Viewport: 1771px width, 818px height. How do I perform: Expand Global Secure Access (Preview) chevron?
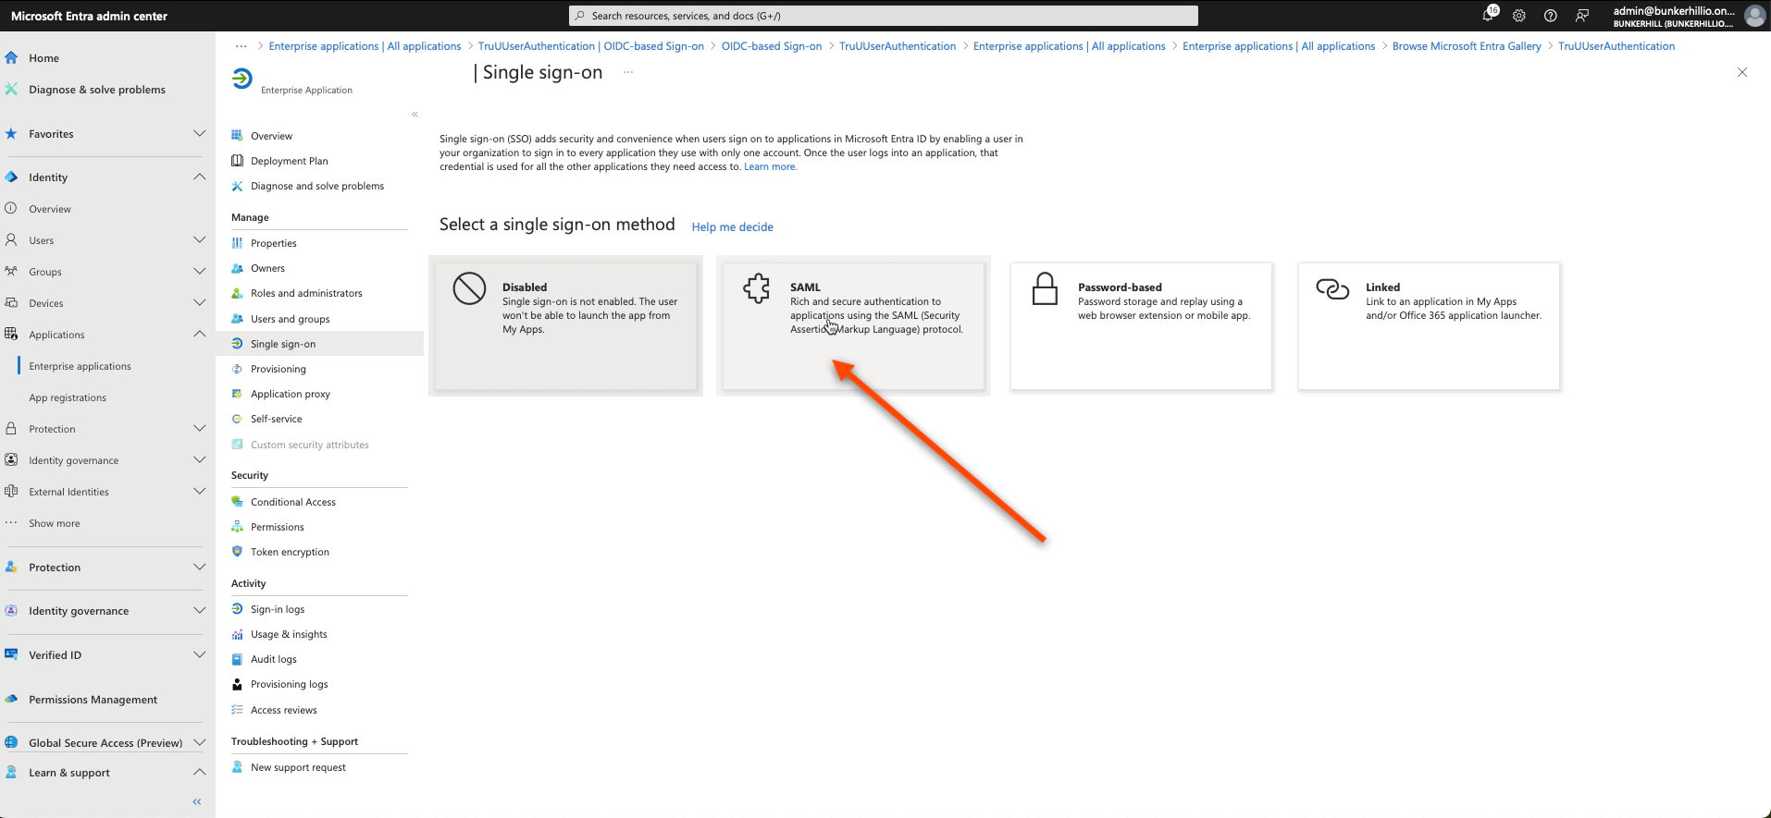(199, 742)
